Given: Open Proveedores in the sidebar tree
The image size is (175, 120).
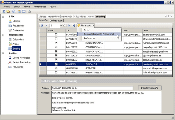Looking at the screenshot, I should [x=18, y=26].
